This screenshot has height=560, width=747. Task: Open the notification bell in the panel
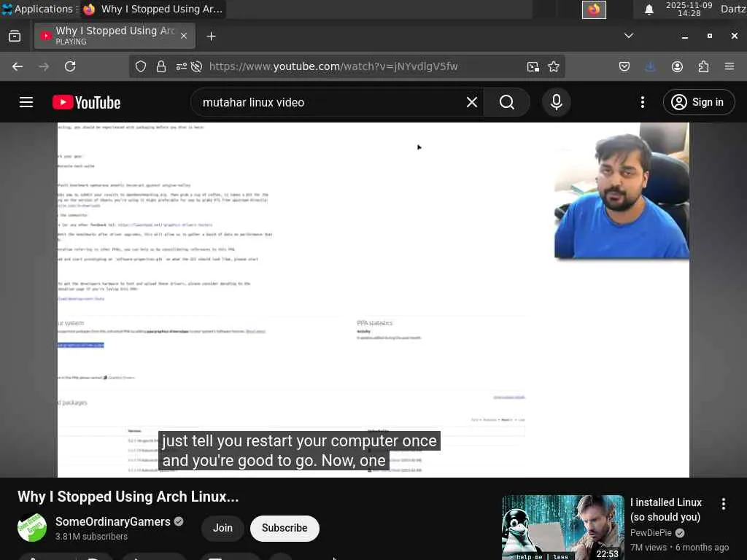(649, 9)
